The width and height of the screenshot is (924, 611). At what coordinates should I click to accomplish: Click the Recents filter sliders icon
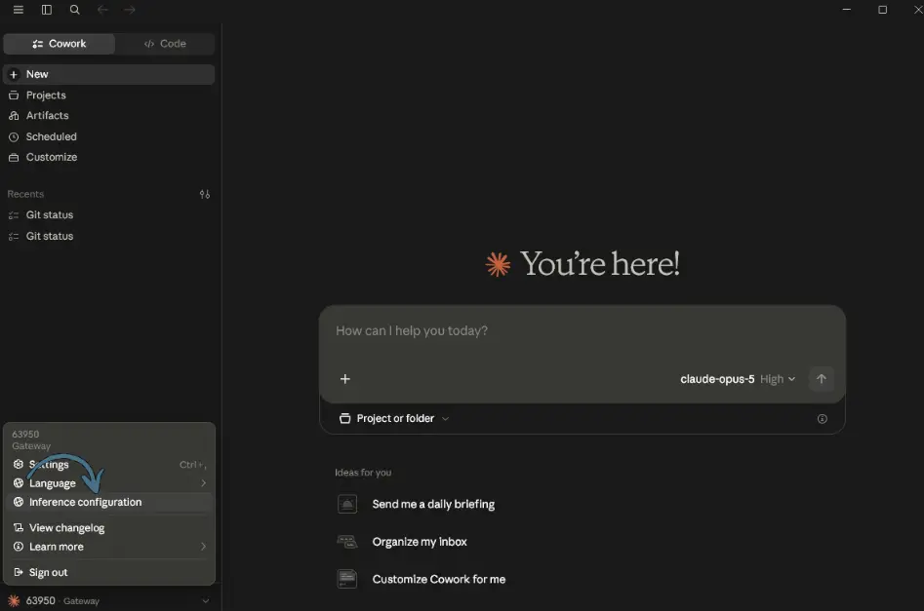pyautogui.click(x=205, y=194)
